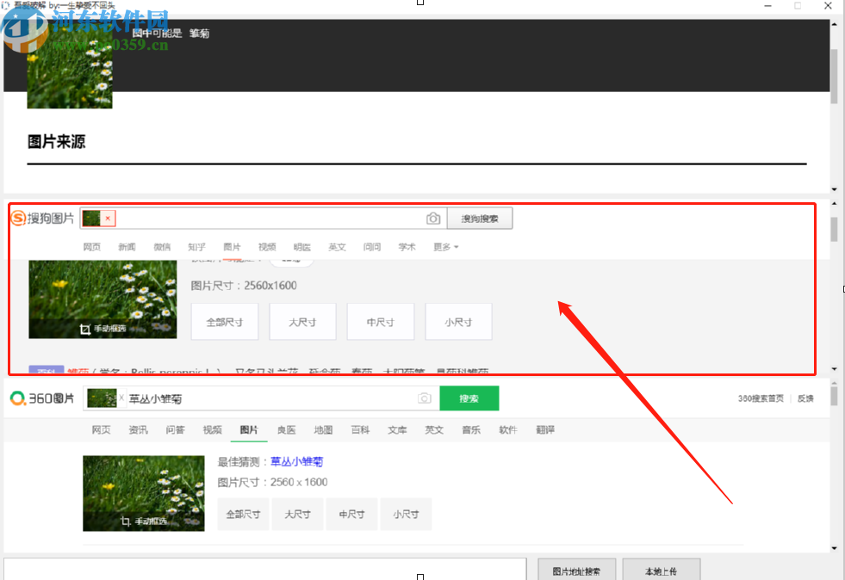Click the Sogou pane scrollbar down arrow

(x=834, y=369)
